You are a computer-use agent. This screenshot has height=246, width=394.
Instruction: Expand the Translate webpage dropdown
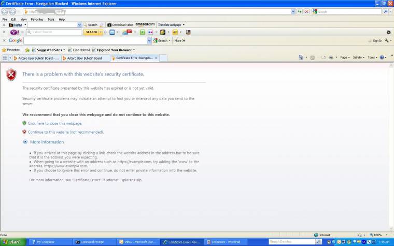(171, 25)
